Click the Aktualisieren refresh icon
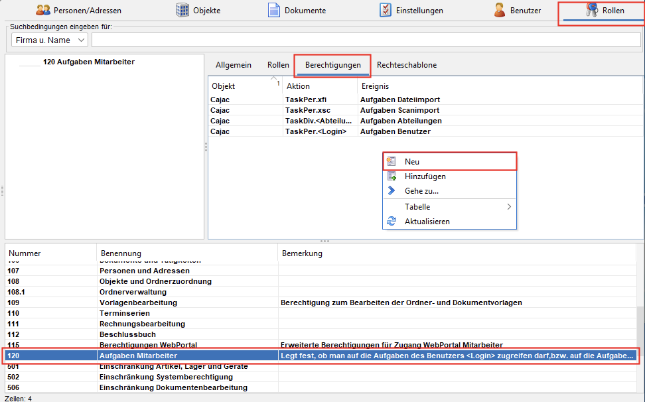645x402 pixels. coord(392,222)
